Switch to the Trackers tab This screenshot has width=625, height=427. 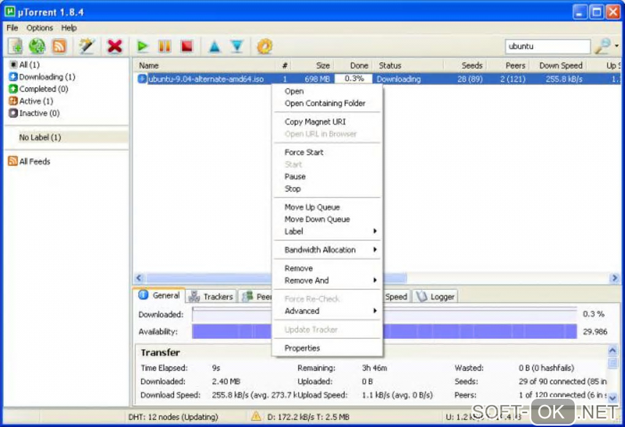point(211,297)
